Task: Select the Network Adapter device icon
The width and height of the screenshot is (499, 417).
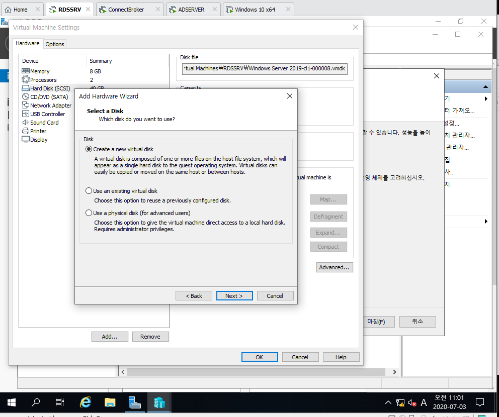Action: (x=26, y=105)
